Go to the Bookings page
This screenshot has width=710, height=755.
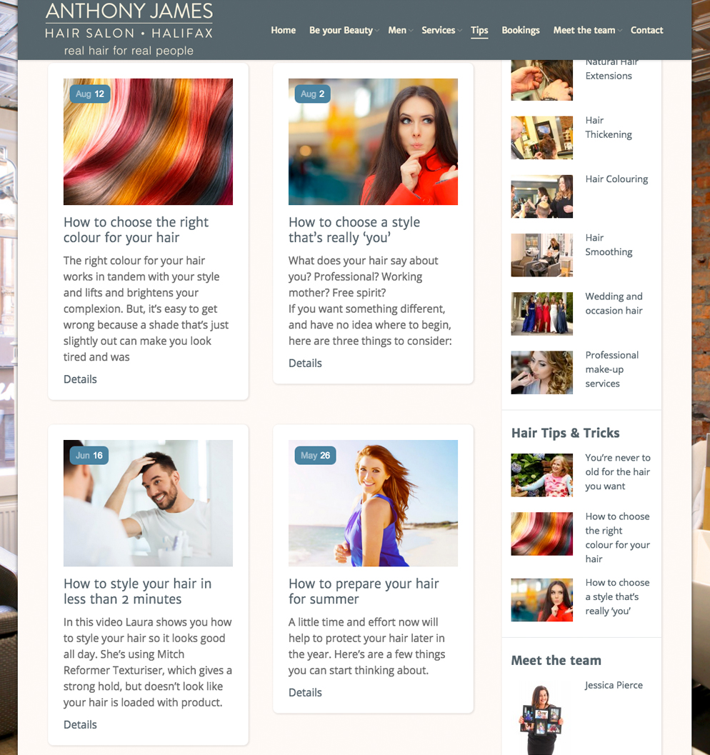[520, 30]
